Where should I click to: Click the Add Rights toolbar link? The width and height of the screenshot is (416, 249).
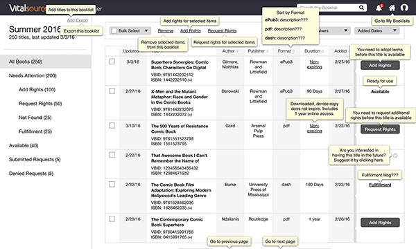click(x=191, y=31)
